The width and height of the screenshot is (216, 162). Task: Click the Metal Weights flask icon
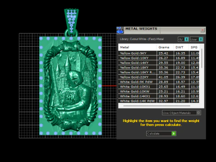pos(120,30)
